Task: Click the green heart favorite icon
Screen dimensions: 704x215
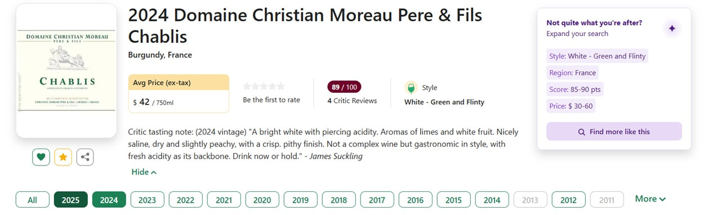Action: coord(41,157)
